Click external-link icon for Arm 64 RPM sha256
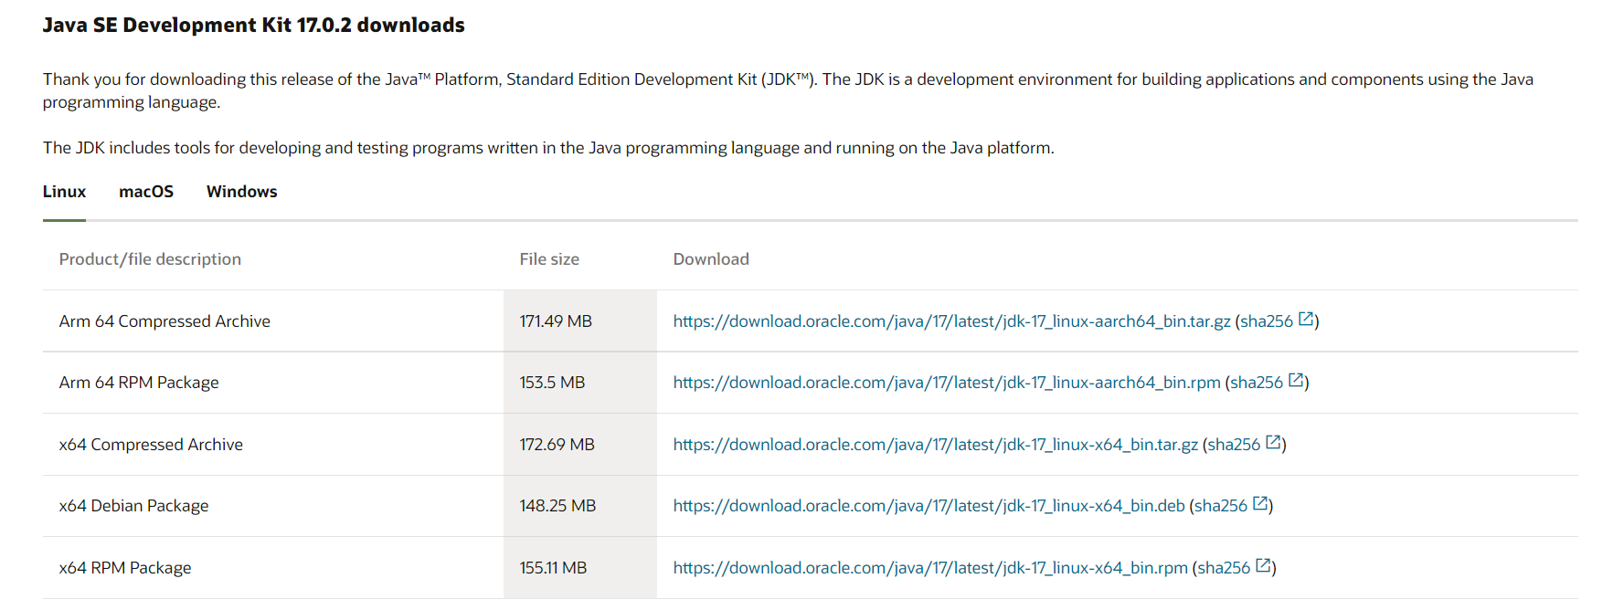The width and height of the screenshot is (1613, 610). [1296, 381]
